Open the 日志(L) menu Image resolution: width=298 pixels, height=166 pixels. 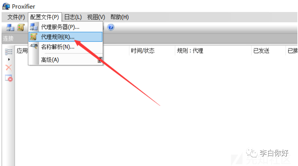click(x=73, y=17)
